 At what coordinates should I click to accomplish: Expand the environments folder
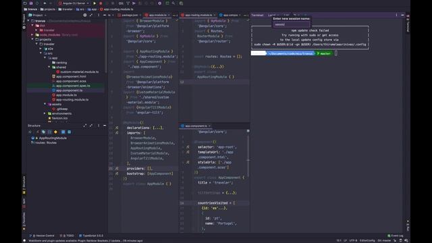[45, 113]
